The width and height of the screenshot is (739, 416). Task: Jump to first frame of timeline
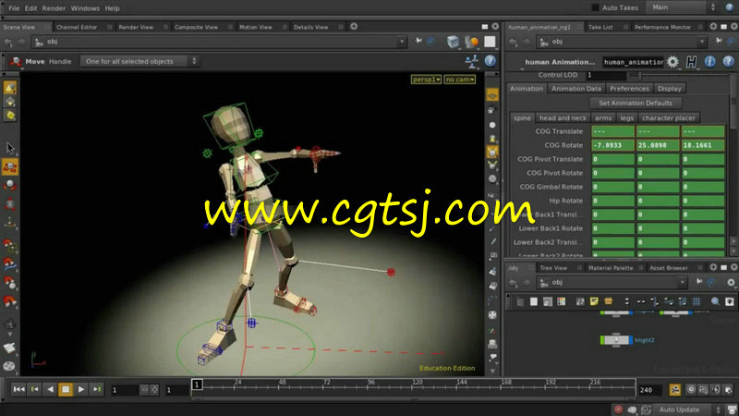18,389
